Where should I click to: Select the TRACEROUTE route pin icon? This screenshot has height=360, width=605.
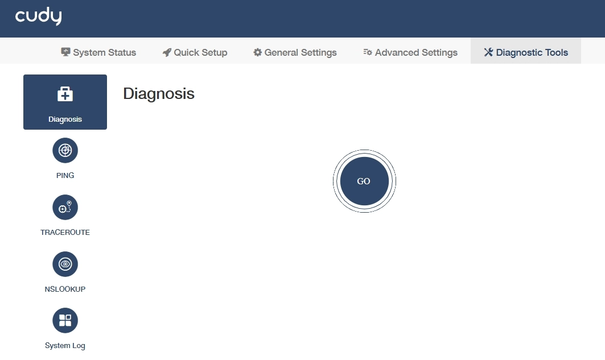pos(65,208)
